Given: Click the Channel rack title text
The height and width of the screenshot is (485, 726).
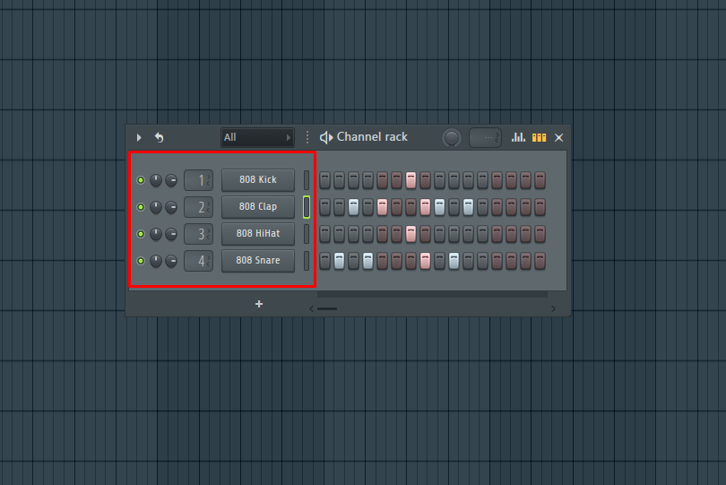Looking at the screenshot, I should tap(372, 136).
